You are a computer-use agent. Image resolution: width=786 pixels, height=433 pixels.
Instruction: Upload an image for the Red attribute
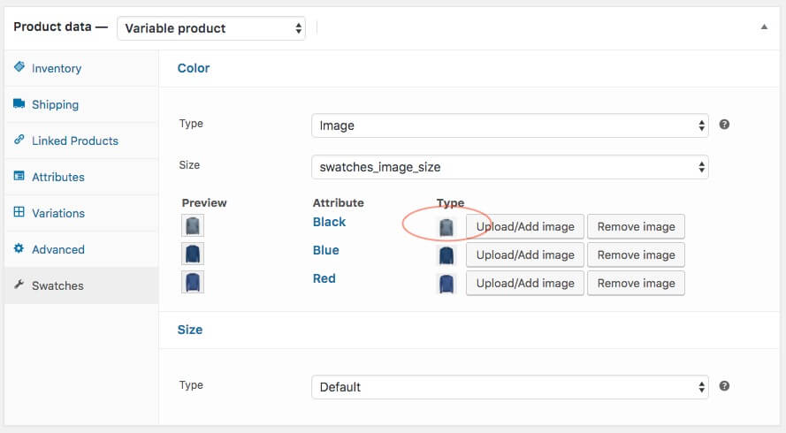click(525, 284)
